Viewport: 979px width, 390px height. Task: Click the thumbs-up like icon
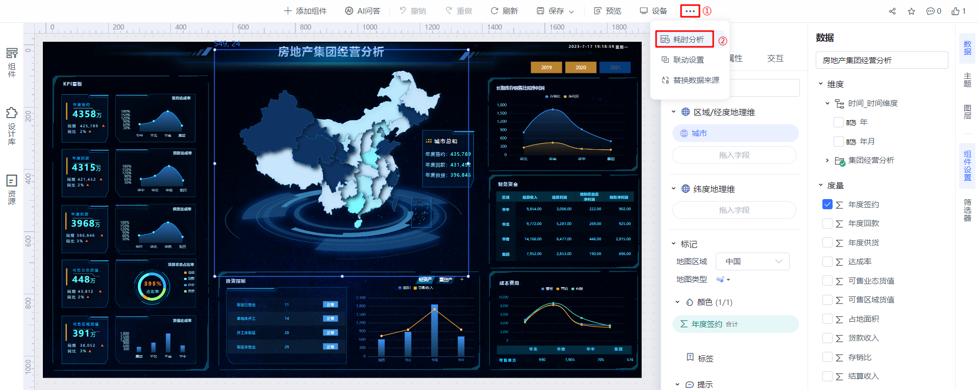958,11
